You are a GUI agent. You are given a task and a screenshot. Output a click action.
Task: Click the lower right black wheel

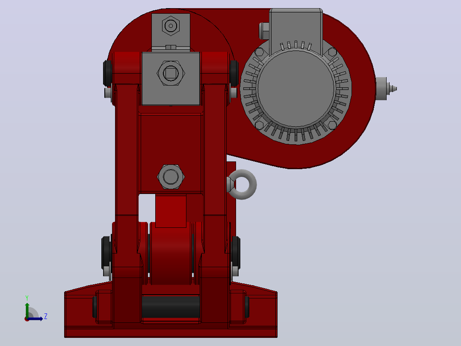pyautogui.click(x=236, y=253)
